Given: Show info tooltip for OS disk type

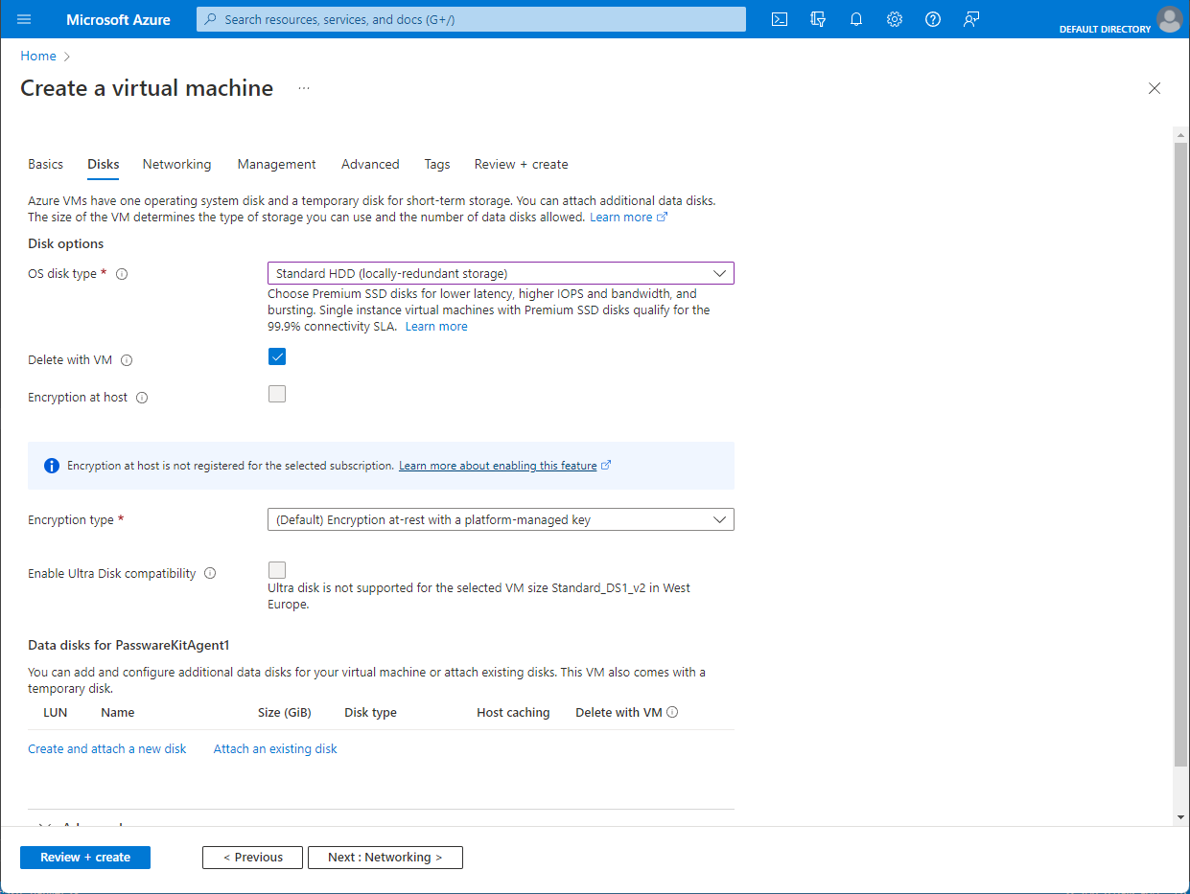Looking at the screenshot, I should (x=122, y=274).
